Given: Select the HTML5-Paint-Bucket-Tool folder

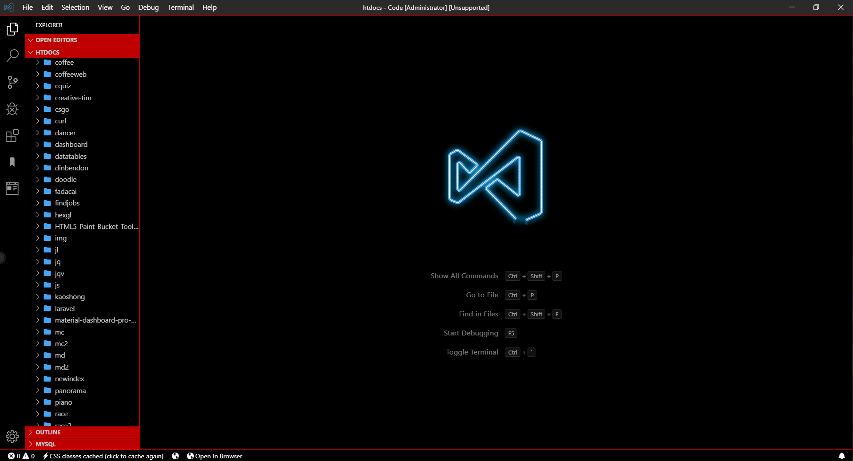Looking at the screenshot, I should [83, 226].
